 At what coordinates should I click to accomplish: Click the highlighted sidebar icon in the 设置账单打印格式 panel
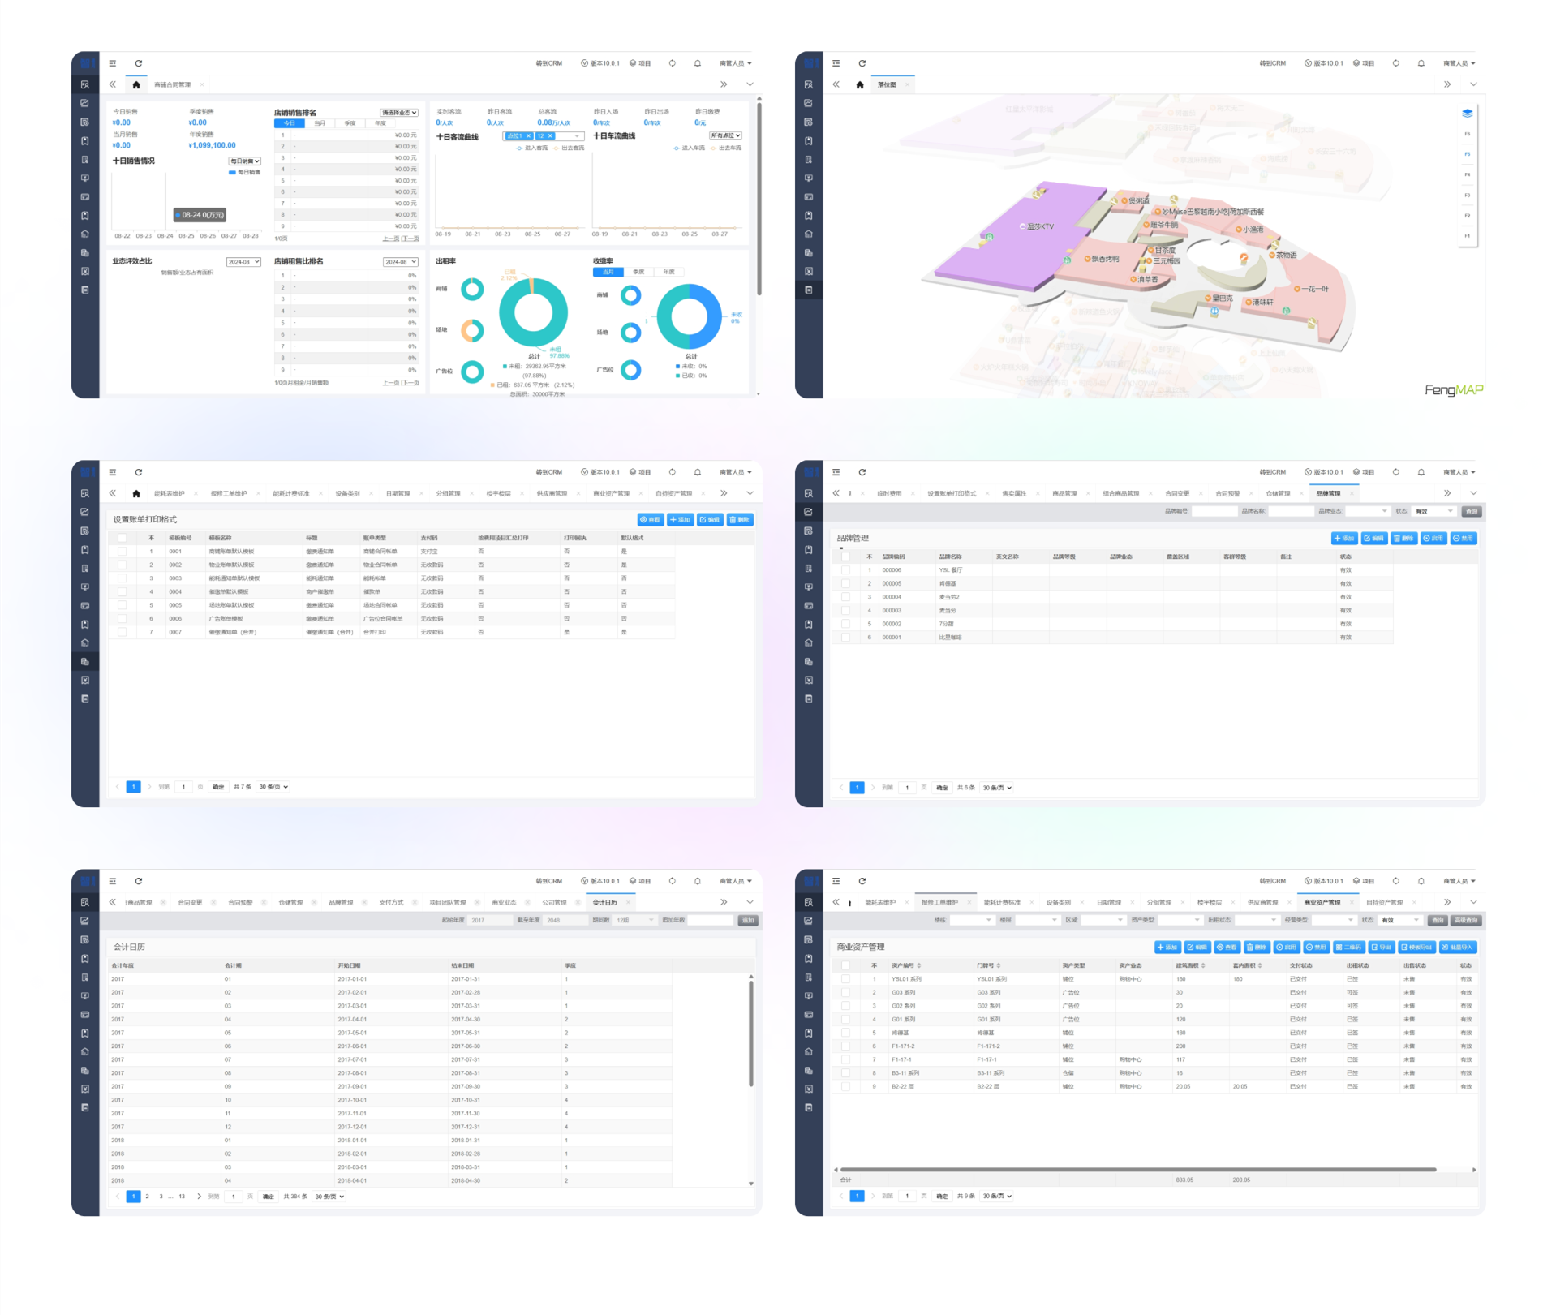(x=85, y=662)
